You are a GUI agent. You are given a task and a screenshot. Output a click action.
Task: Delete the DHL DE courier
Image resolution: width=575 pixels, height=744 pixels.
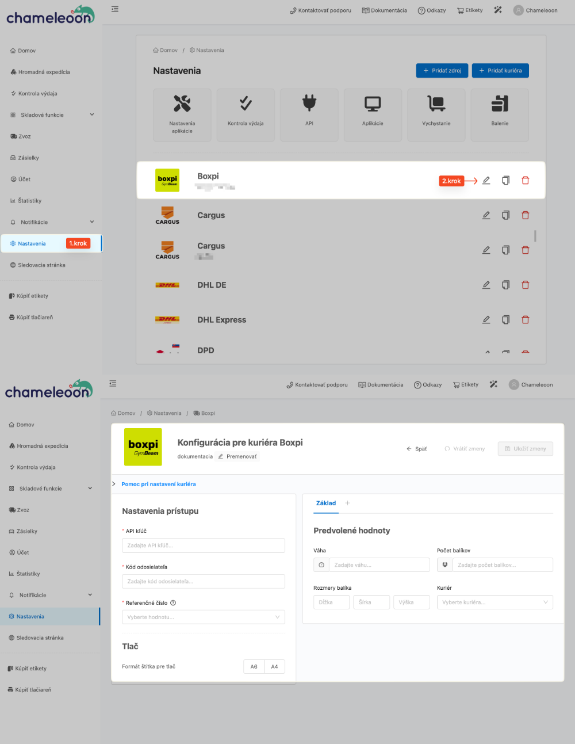tap(525, 285)
